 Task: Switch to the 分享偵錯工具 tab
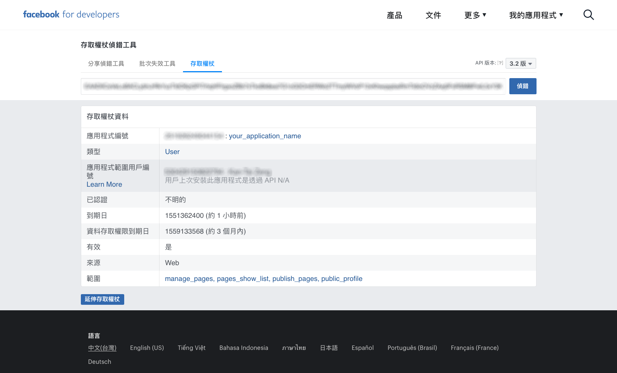click(106, 64)
